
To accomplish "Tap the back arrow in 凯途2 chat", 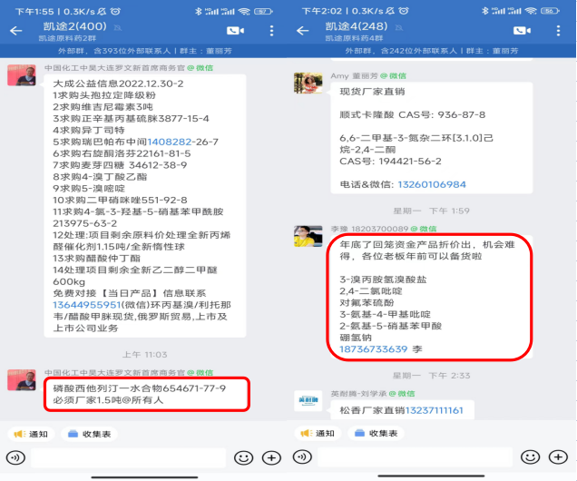I will 15,31.
